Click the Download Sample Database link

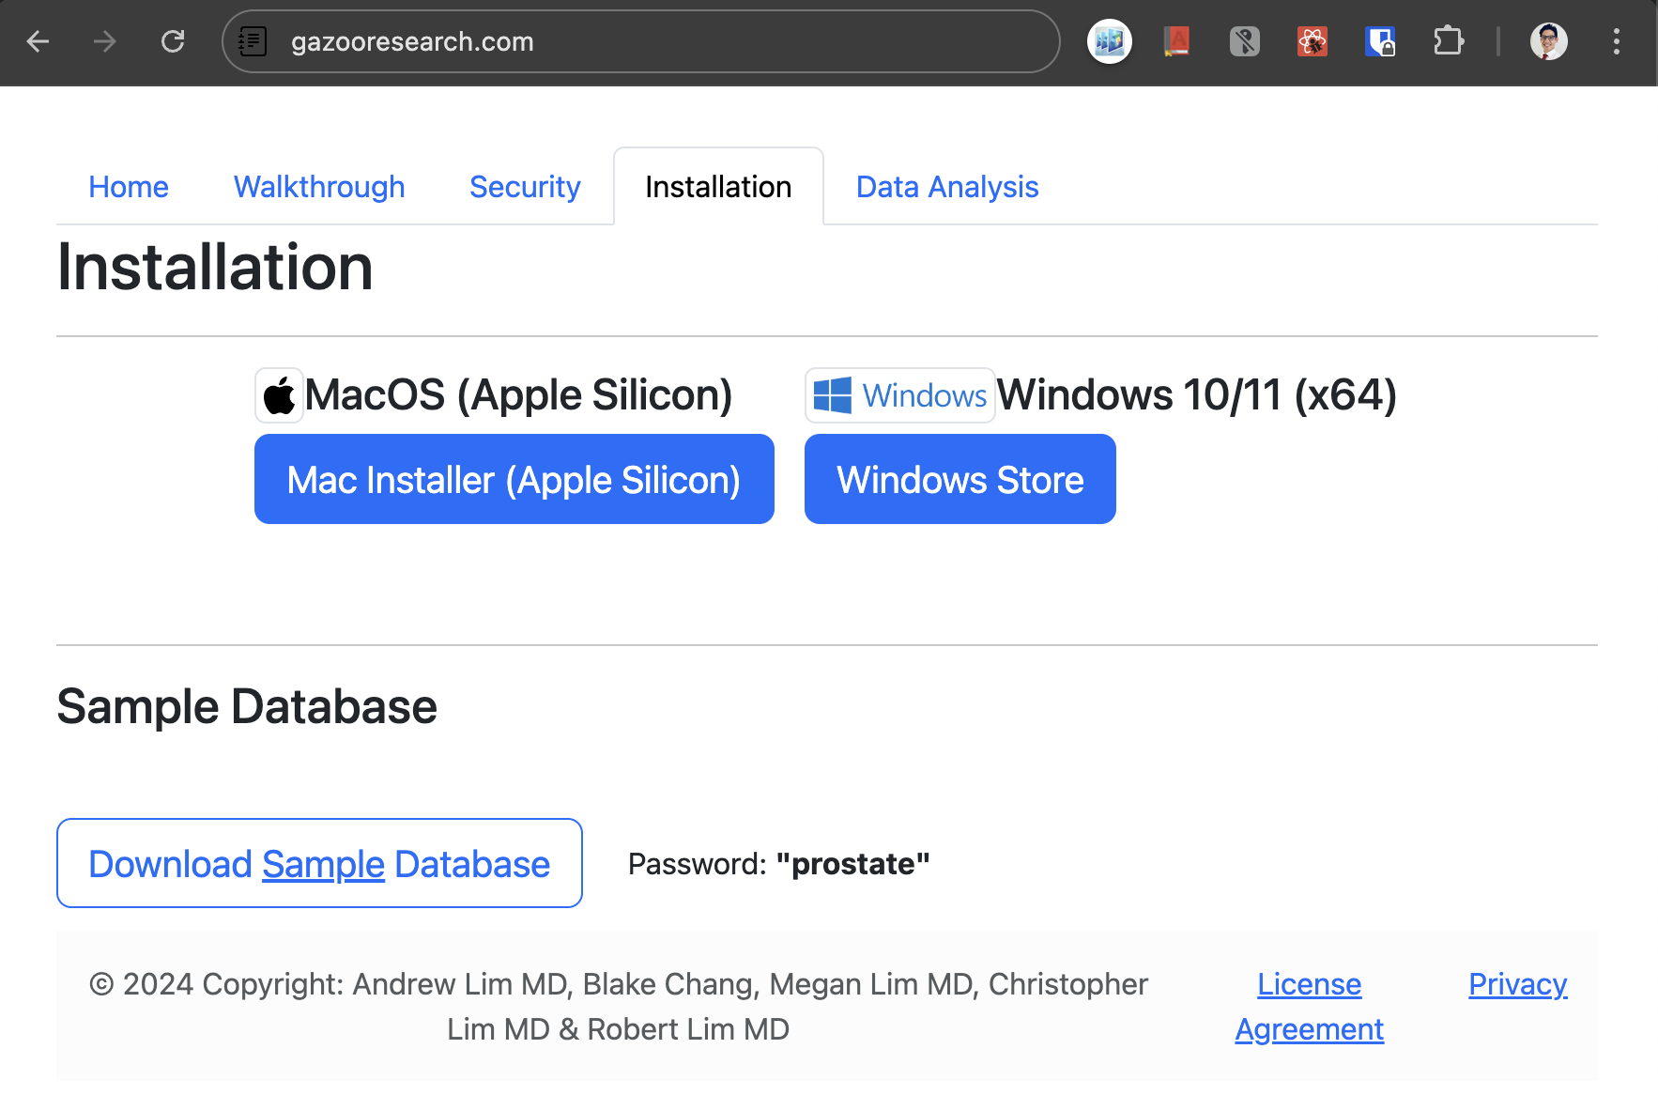319,863
